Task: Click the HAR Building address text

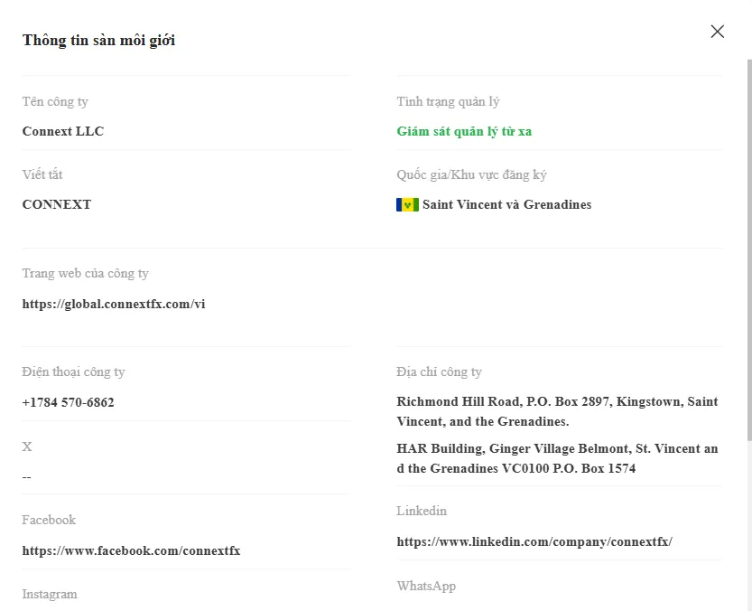Action: 557,458
